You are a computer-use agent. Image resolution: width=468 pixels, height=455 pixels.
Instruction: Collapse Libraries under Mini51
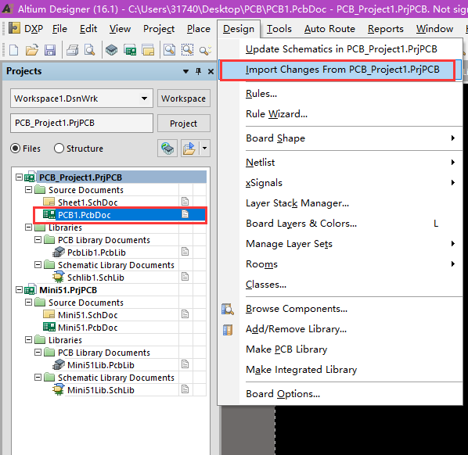click(28, 340)
